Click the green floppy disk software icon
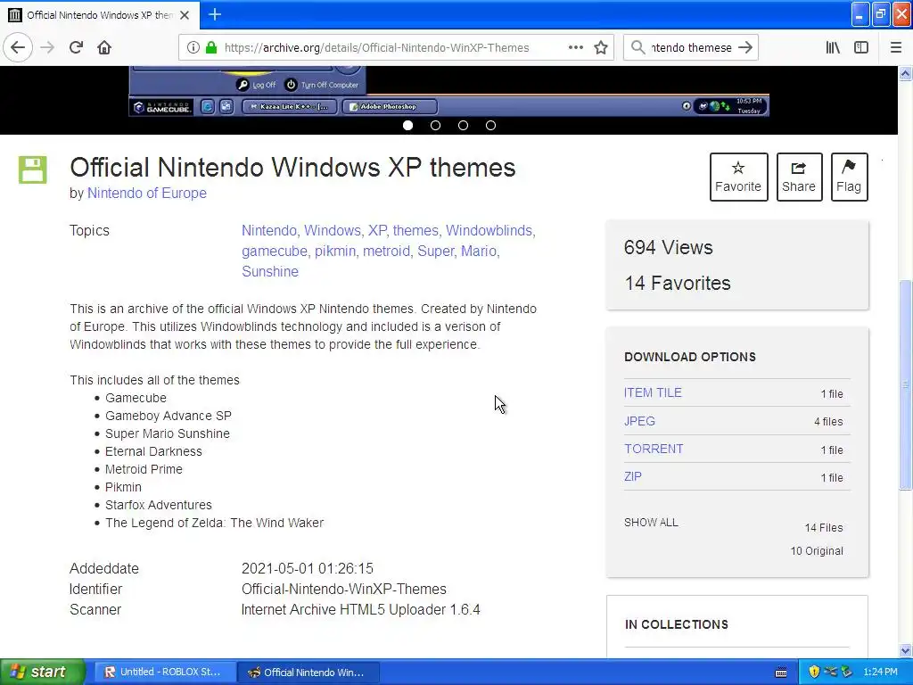The height and width of the screenshot is (685, 913). pyautogui.click(x=33, y=169)
